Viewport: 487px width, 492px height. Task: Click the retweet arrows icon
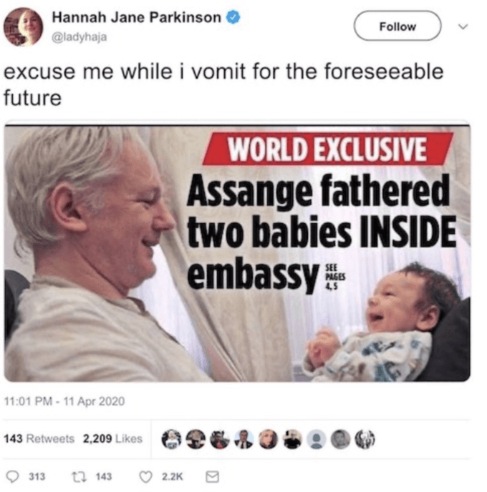(78, 476)
